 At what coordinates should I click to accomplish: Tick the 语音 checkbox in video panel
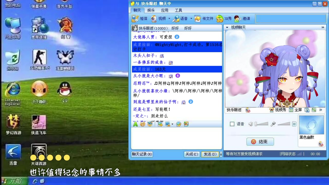tap(232, 124)
